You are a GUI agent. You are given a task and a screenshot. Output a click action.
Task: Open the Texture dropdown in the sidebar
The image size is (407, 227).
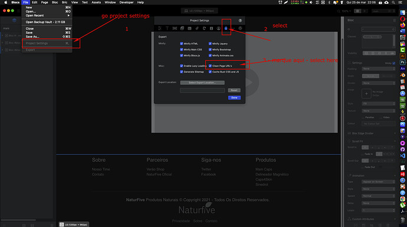(x=379, y=111)
